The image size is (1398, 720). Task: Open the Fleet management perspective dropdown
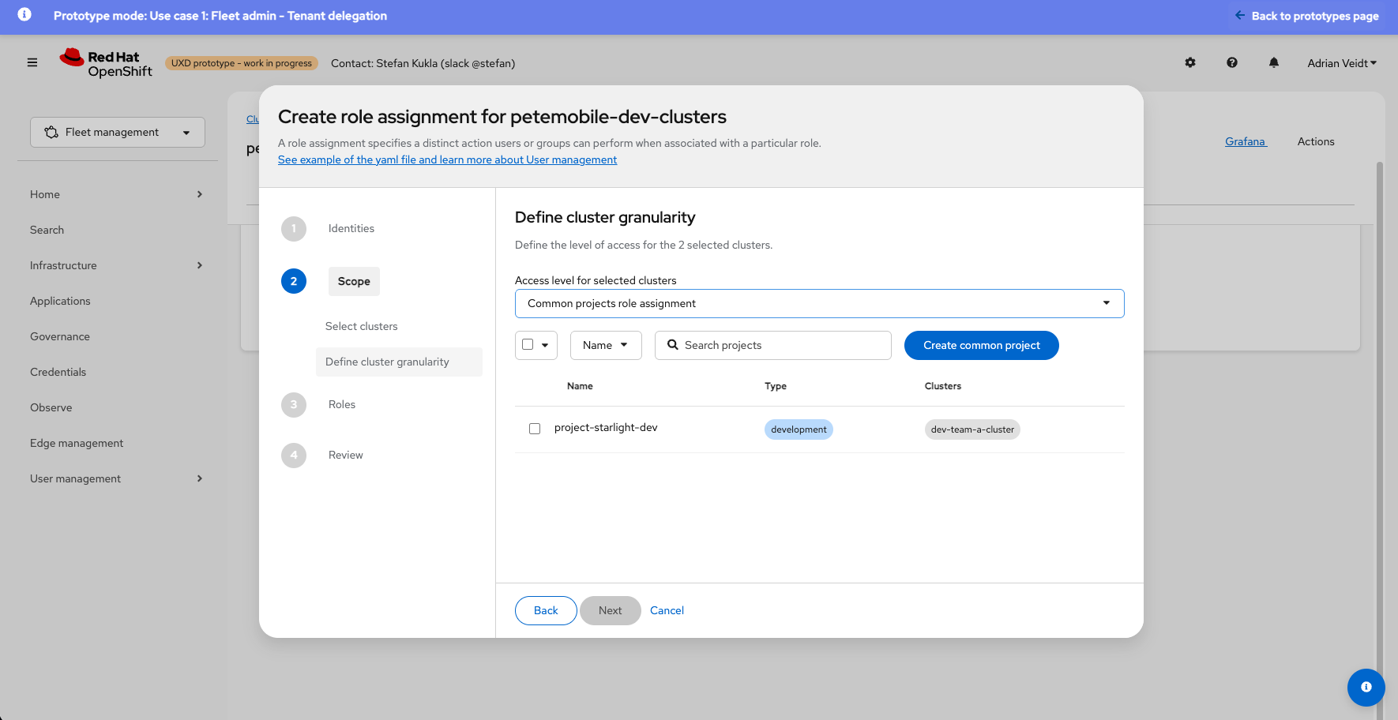pos(118,132)
